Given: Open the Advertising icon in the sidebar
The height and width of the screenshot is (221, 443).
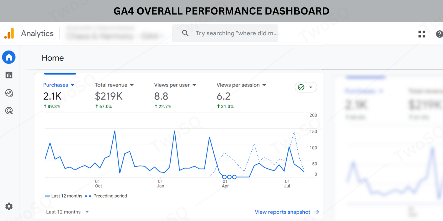Looking at the screenshot, I should 9,111.
